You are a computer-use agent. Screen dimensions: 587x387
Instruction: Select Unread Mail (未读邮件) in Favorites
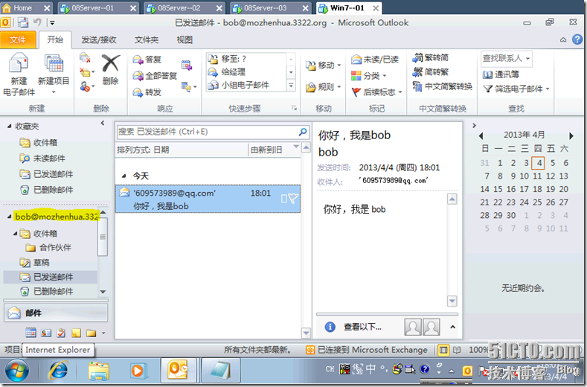(42, 159)
